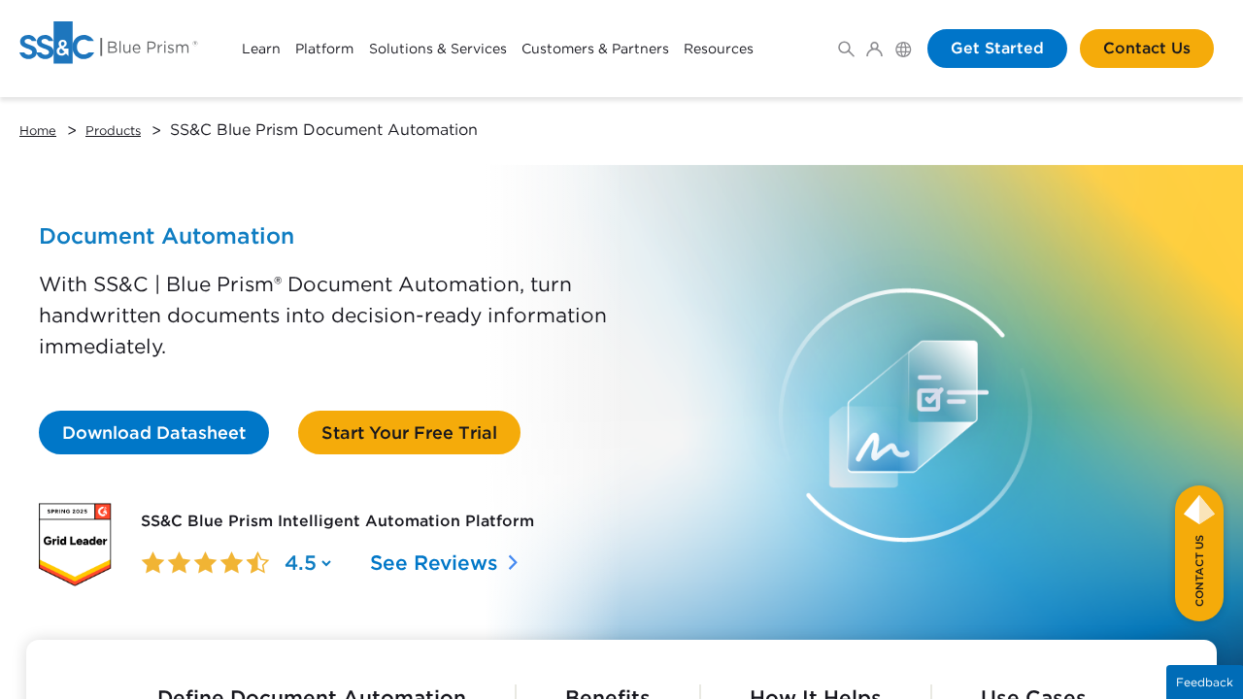Image resolution: width=1243 pixels, height=699 pixels.
Task: Follow the See Reviews link
Action: (x=444, y=563)
